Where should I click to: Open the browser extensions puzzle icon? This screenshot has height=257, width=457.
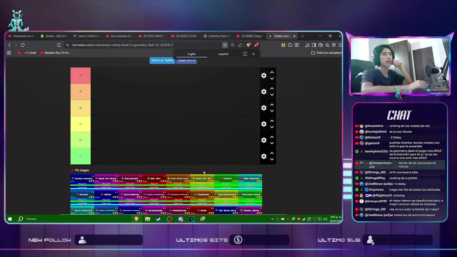point(290,45)
